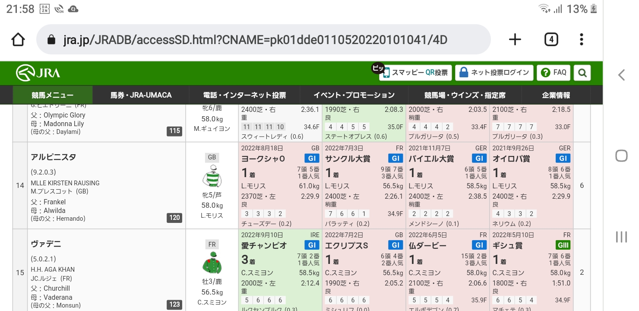
Task: Tap the Android recent apps button
Action: click(x=621, y=237)
